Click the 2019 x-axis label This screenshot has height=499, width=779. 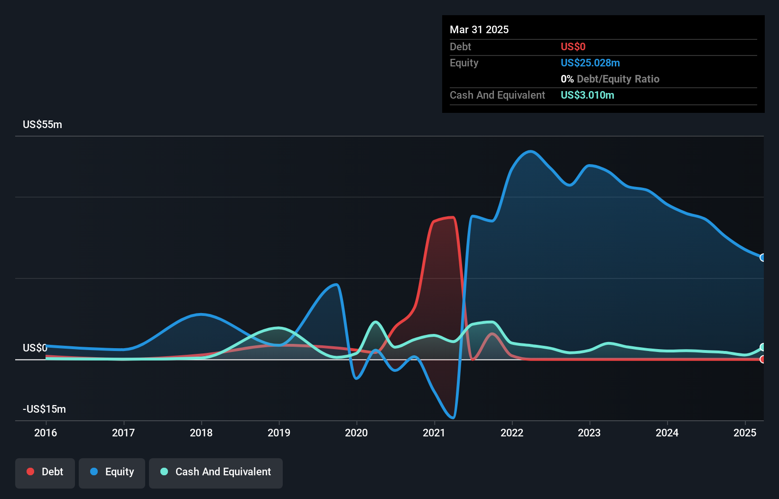point(279,433)
